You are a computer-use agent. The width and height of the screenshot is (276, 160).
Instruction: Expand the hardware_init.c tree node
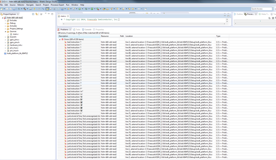click(x=6, y=45)
